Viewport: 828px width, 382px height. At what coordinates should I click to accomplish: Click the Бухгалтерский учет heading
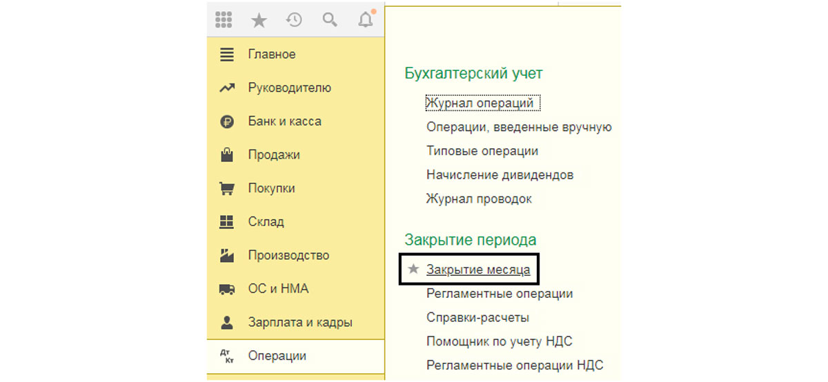coord(474,73)
